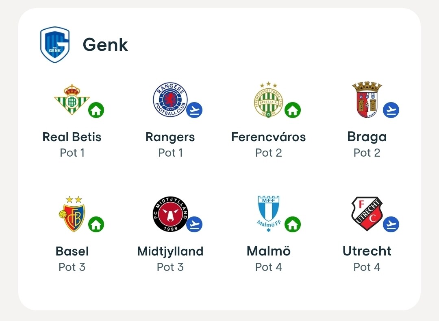
Task: Click the FC Basel crest
Action: click(x=72, y=214)
